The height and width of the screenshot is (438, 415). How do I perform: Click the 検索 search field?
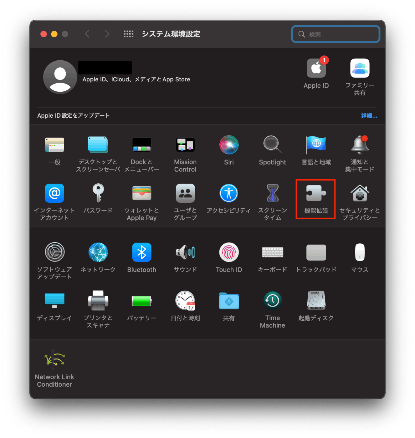(x=336, y=34)
